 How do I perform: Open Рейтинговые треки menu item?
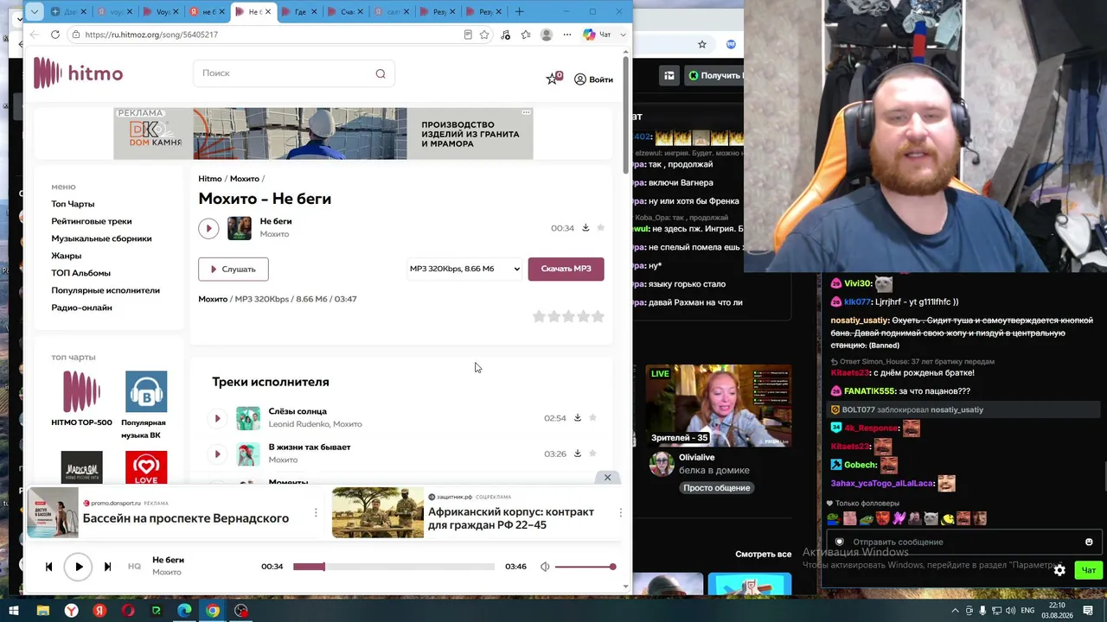[x=92, y=221]
